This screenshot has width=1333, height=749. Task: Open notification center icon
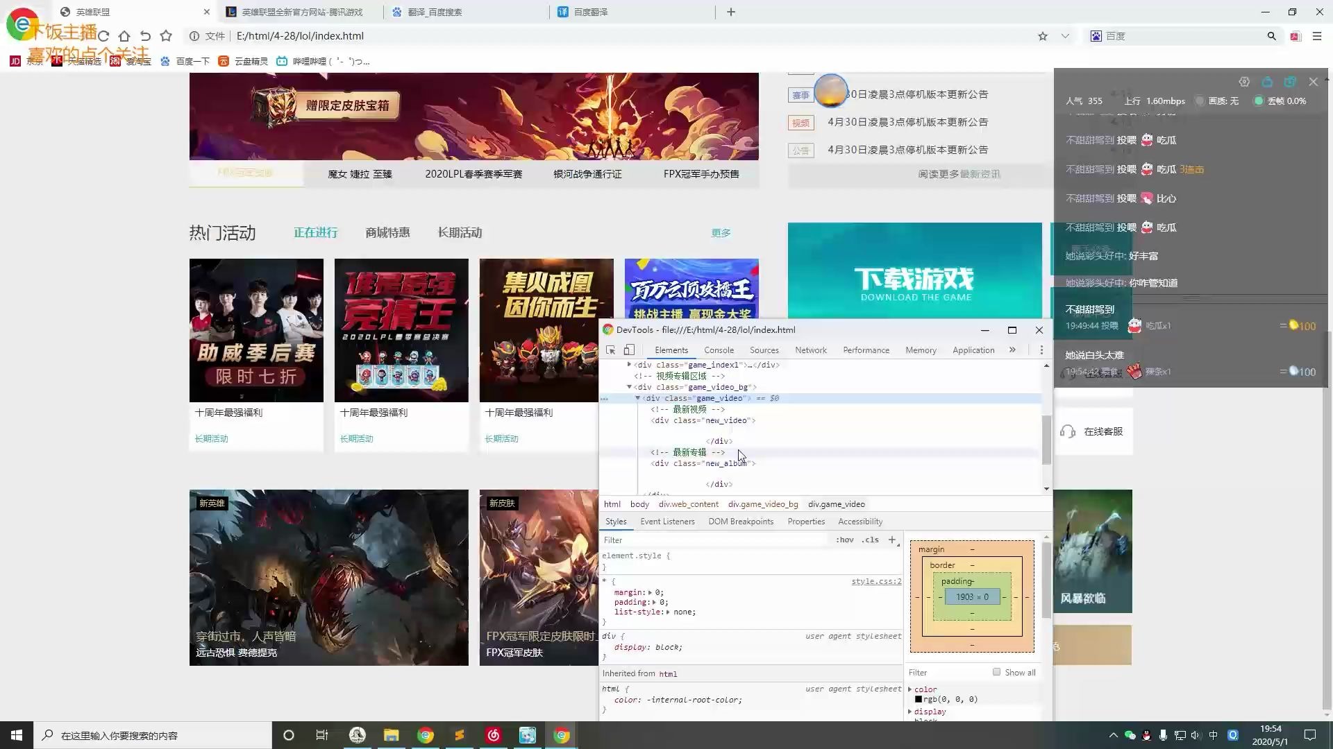[x=1310, y=735]
